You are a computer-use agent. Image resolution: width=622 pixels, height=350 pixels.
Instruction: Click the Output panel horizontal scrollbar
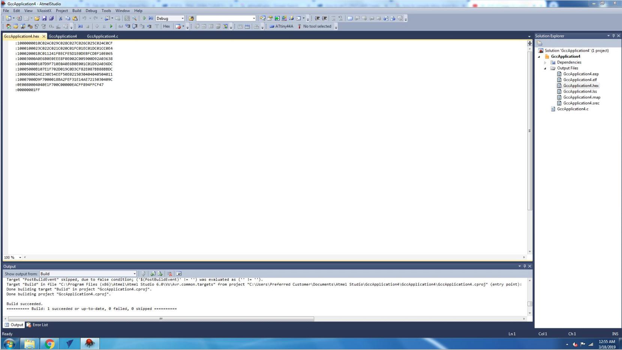(x=161, y=319)
